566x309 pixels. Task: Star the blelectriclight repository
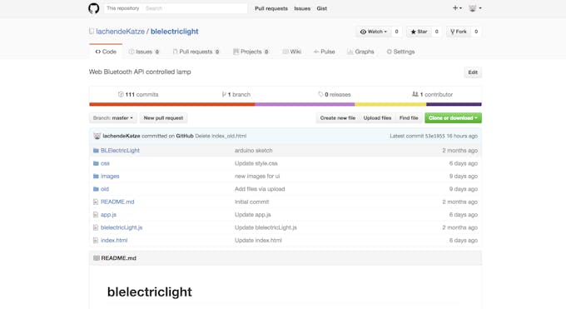click(419, 32)
